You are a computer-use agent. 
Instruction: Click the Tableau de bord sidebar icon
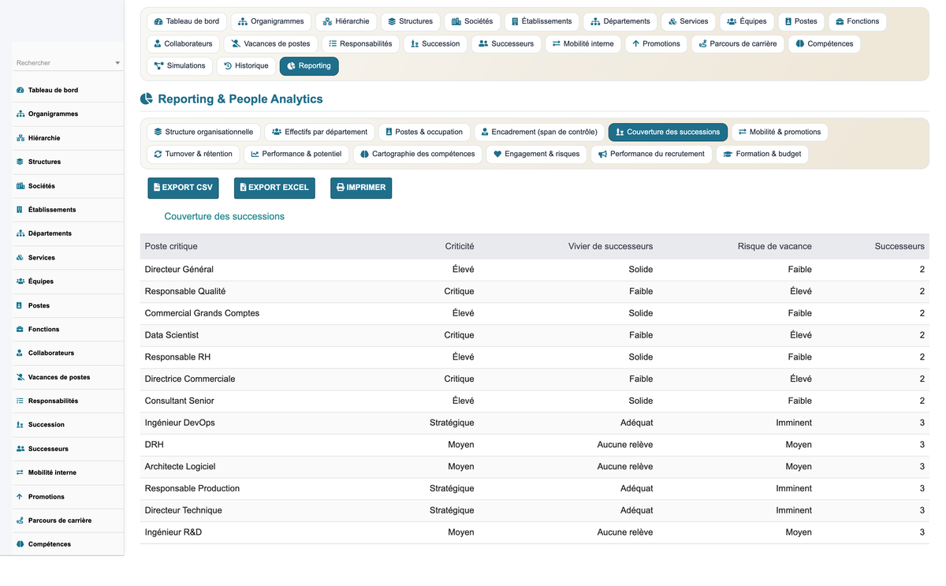(20, 90)
